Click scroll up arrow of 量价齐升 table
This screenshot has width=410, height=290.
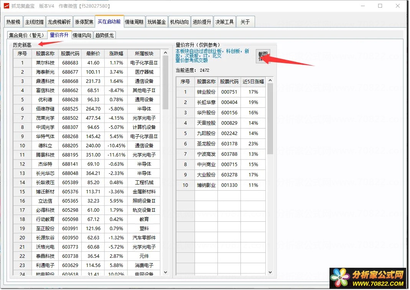(270, 81)
